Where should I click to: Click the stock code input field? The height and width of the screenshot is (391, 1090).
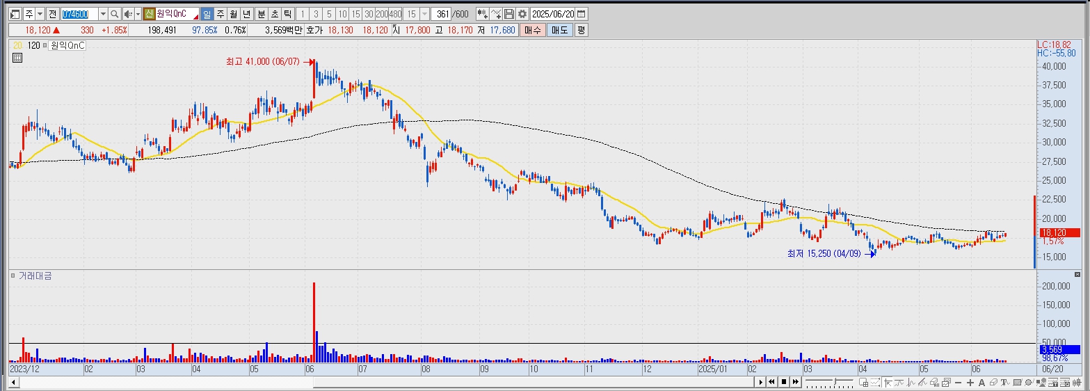[x=80, y=14]
